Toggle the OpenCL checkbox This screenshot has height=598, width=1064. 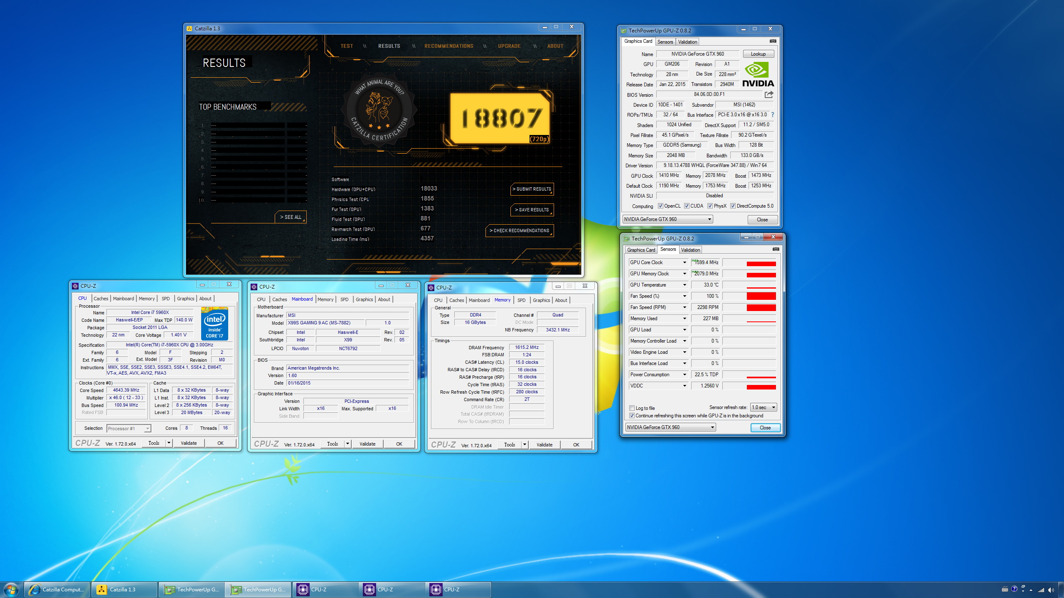pyautogui.click(x=660, y=206)
